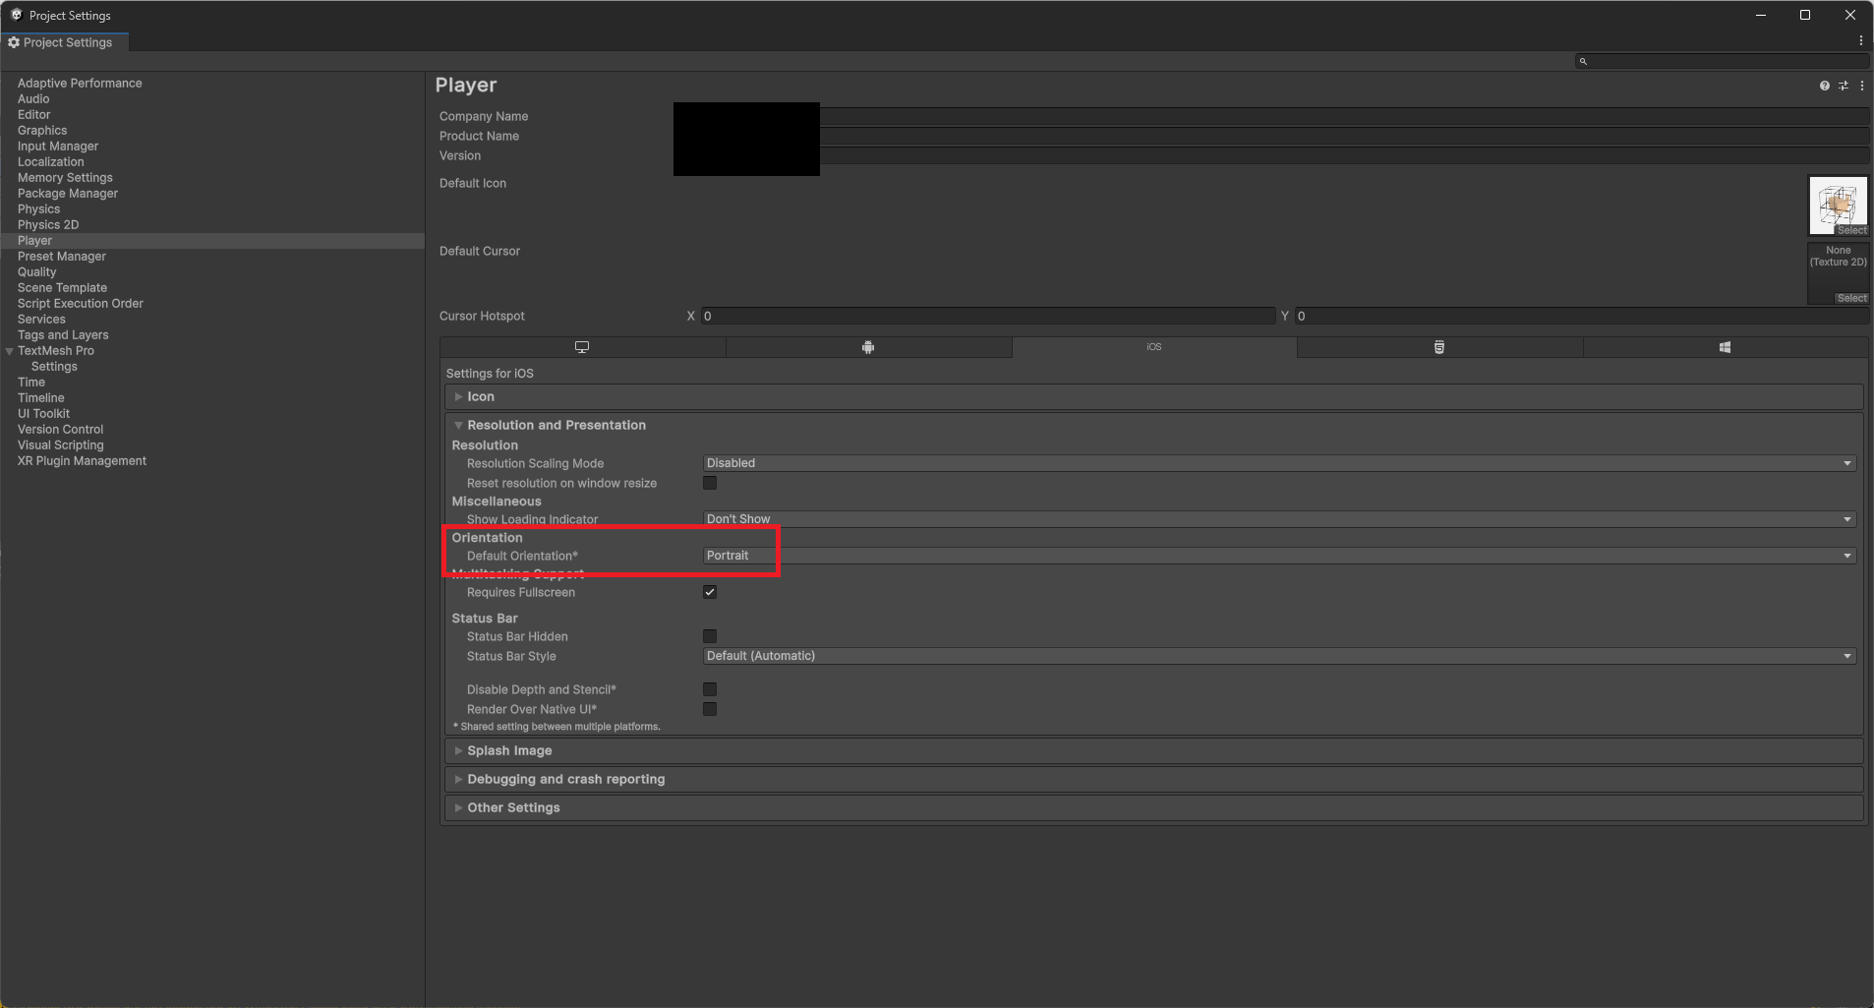Viewport: 1874px width, 1008px height.
Task: Select Graphics in the settings sidebar
Action: point(42,130)
